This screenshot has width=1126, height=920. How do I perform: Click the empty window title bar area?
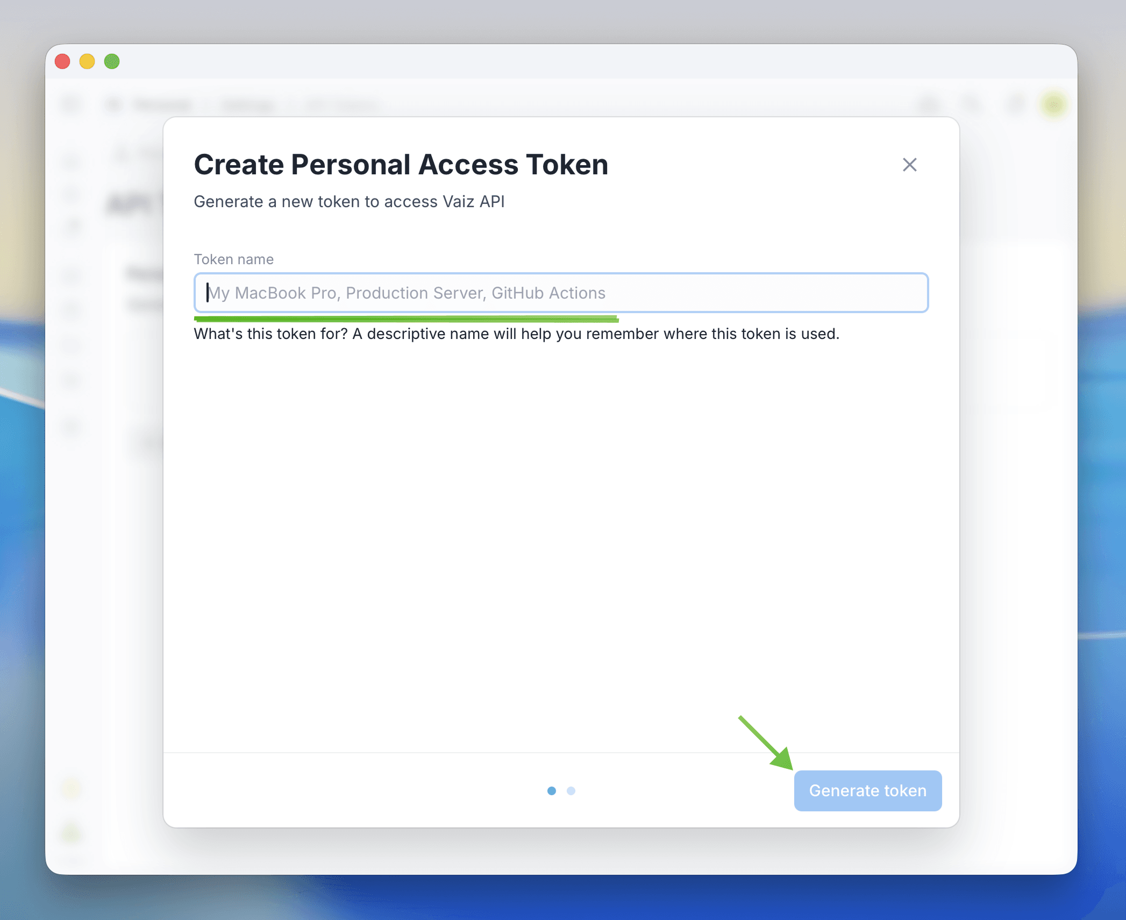[538, 61]
